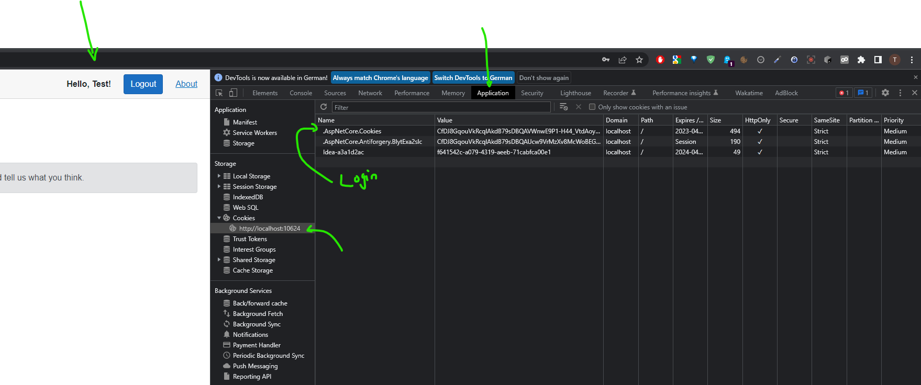This screenshot has width=921, height=385.
Task: Click the issues count badge
Action: coord(863,93)
